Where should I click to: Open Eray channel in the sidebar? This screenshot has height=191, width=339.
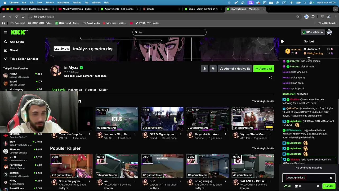pyautogui.click(x=23, y=143)
